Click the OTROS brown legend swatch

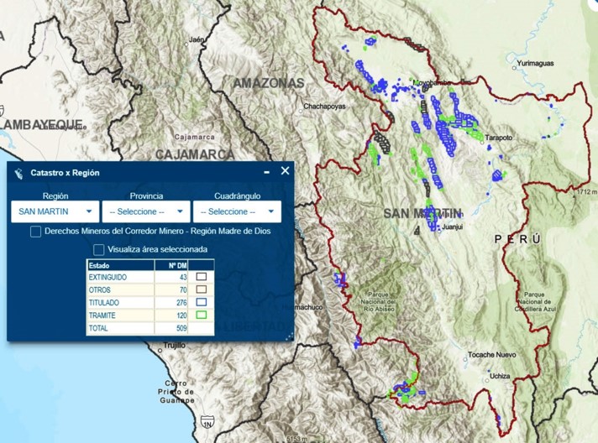[201, 289]
